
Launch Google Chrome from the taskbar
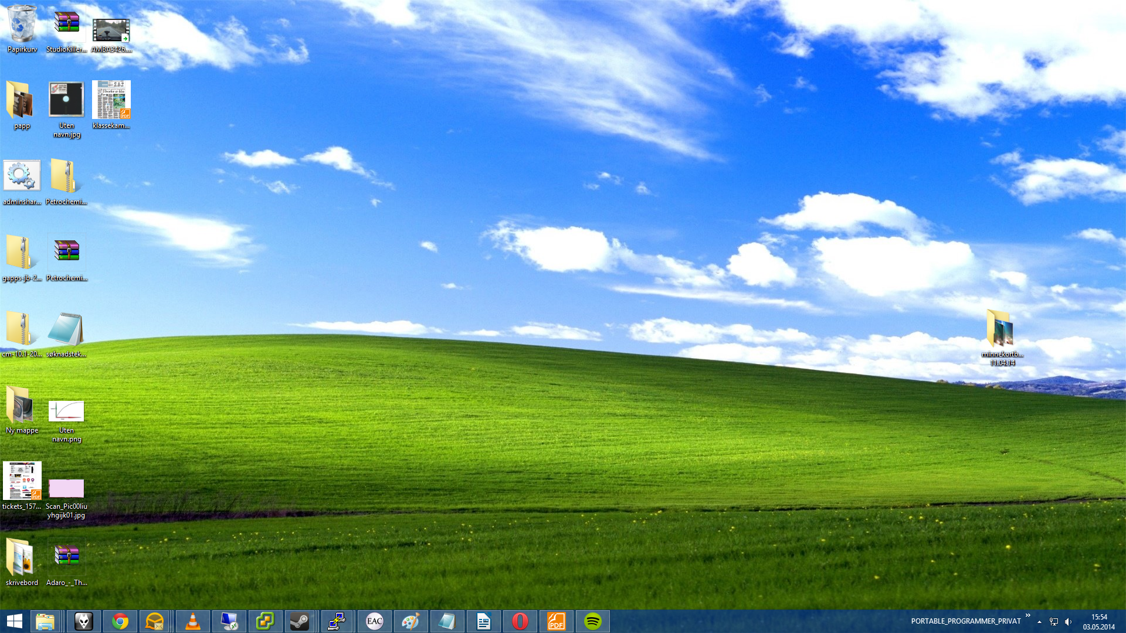pyautogui.click(x=120, y=621)
